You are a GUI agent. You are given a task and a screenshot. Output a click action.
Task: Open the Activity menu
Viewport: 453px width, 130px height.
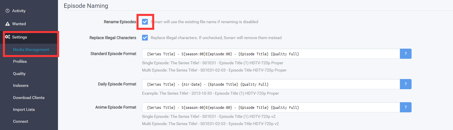(19, 11)
